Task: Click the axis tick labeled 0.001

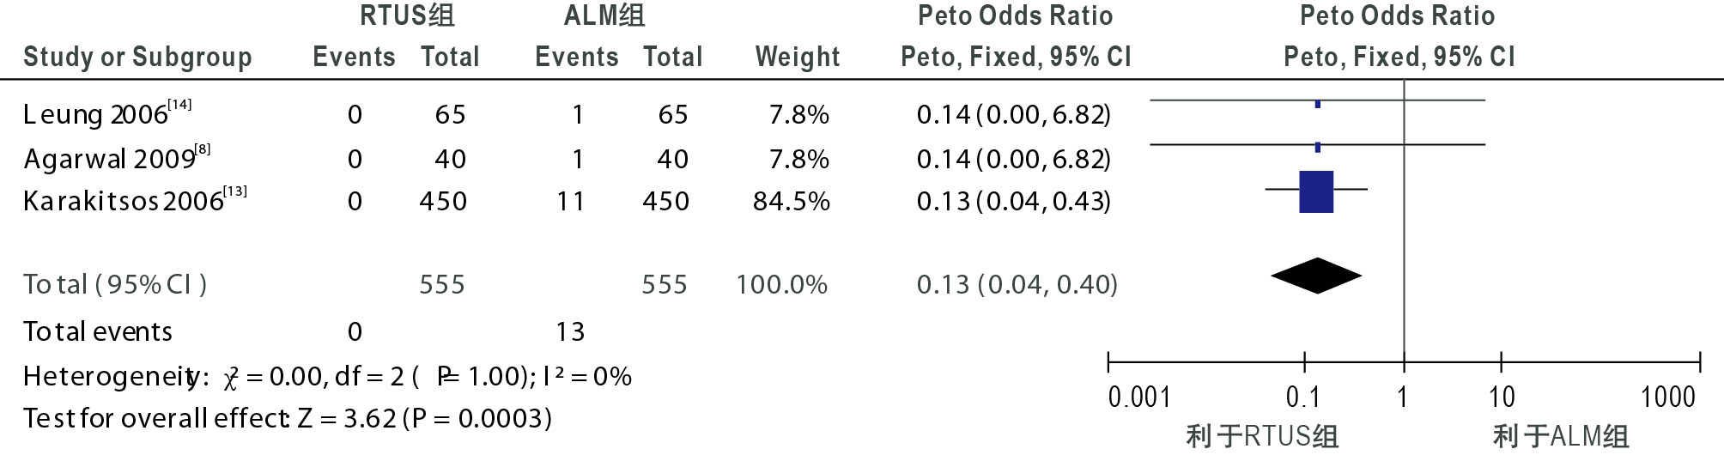Action: [x=1139, y=397]
